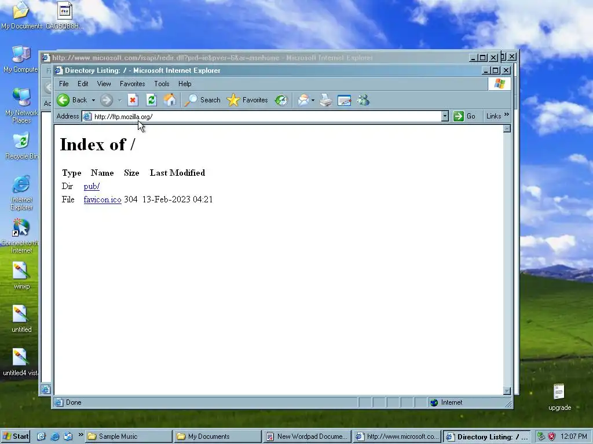Select the CAG5QB8H desktop file
The width and height of the screenshot is (593, 444).
65,16
